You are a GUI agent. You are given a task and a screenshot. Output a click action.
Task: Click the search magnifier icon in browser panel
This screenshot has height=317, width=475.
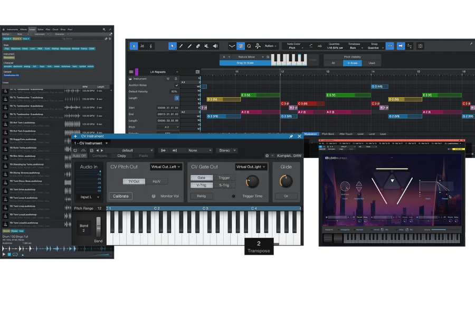104,29
